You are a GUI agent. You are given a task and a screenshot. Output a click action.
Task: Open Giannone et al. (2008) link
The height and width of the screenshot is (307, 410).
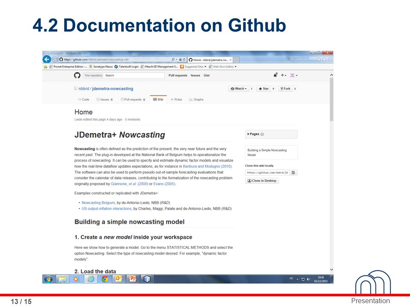[129, 184]
